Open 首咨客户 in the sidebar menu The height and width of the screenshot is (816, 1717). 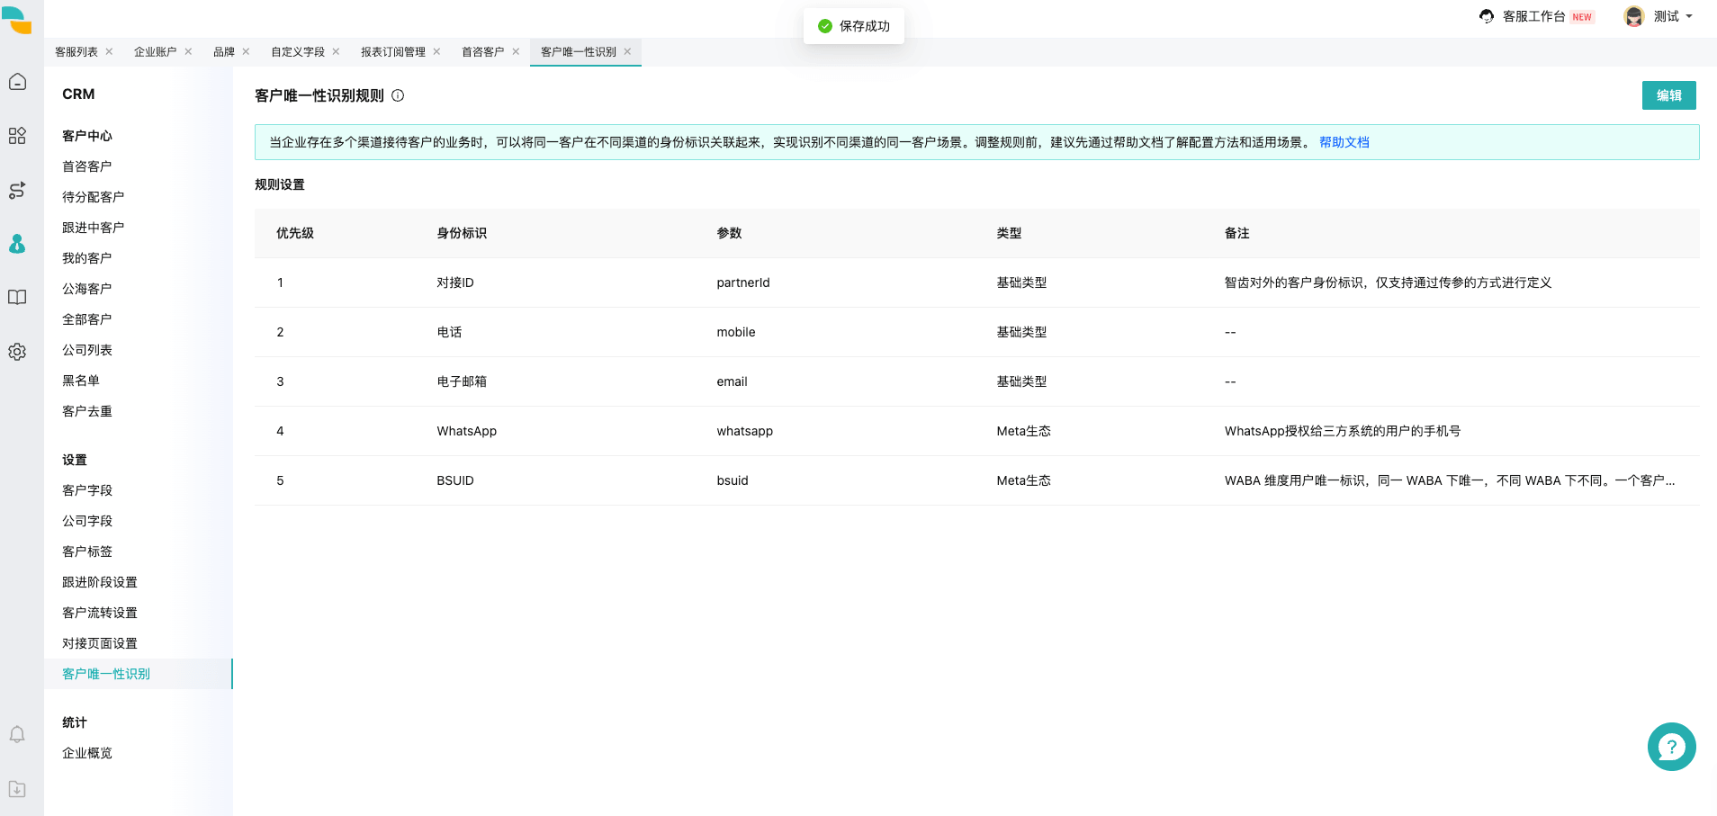(87, 166)
